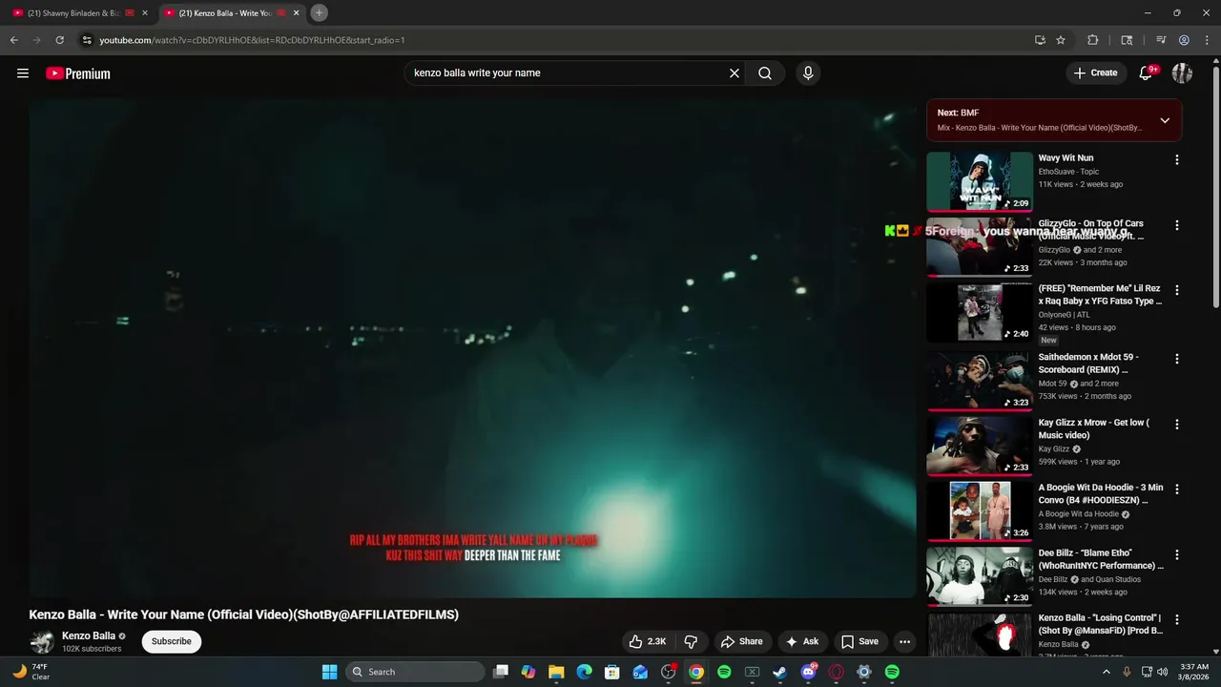Run search with magnifying glass button

pos(765,73)
